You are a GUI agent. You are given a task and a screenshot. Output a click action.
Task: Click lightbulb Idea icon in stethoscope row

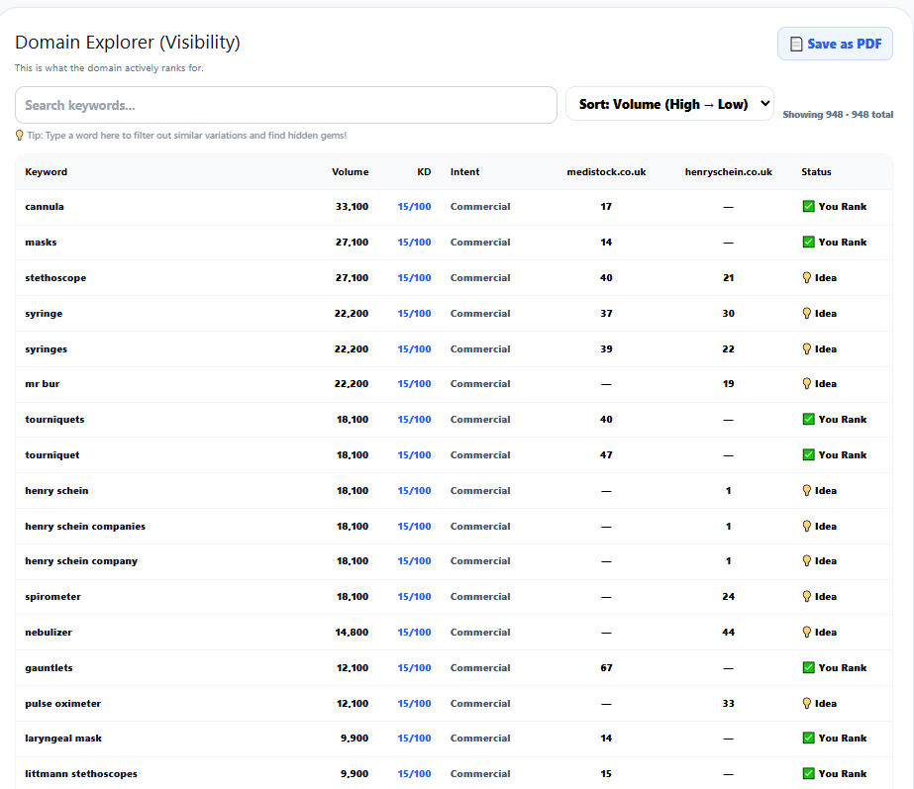coord(807,277)
